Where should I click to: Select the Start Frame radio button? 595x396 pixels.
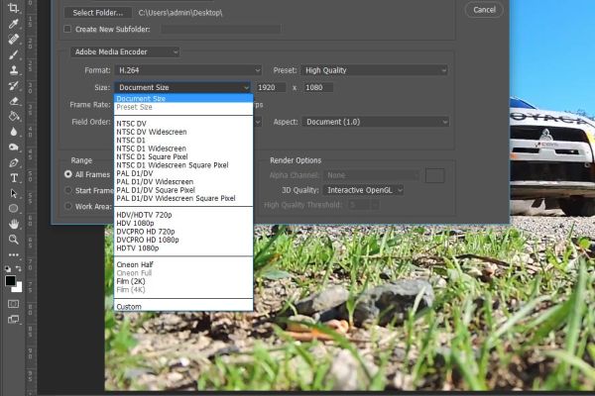(68, 190)
